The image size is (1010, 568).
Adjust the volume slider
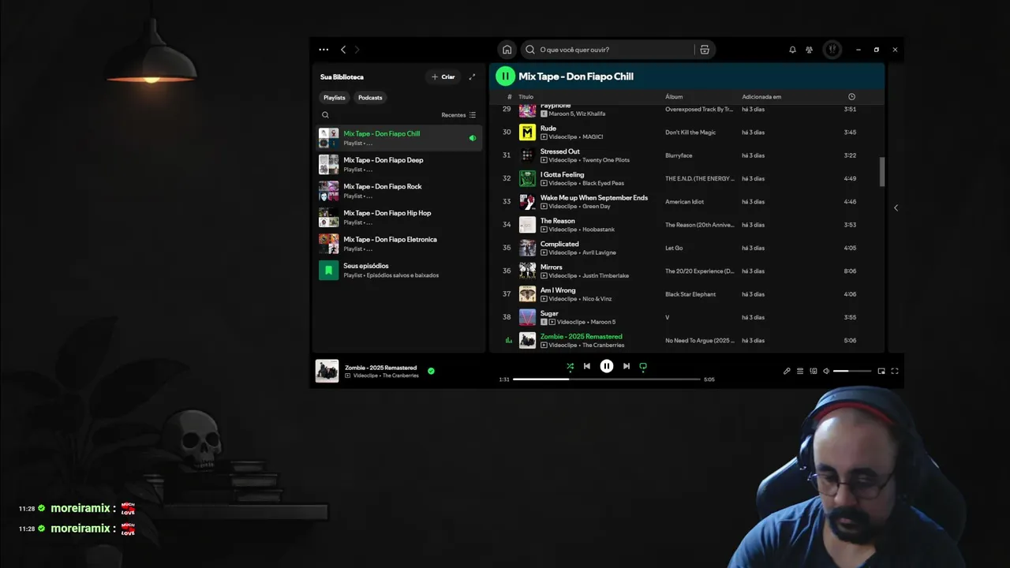click(x=852, y=371)
